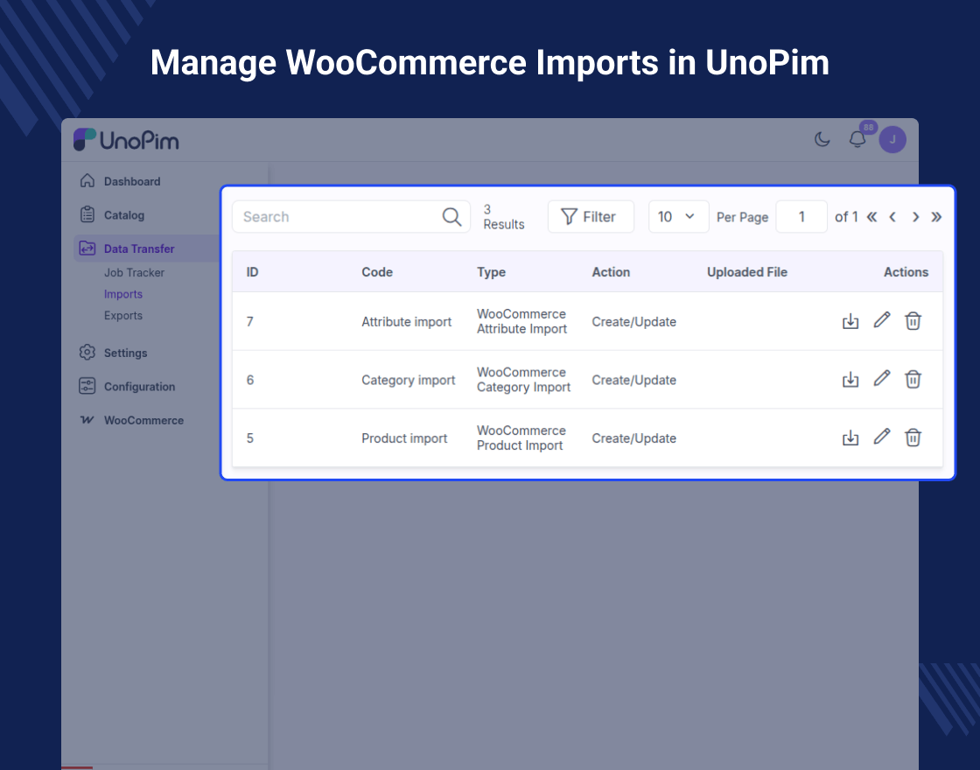The height and width of the screenshot is (770, 980).
Task: Run the Category import job
Action: click(x=850, y=380)
